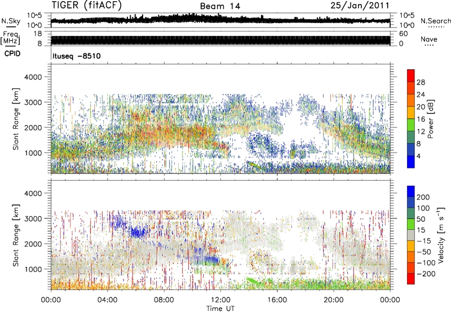
Task: Click the red bottom of velocity colorbar
Action: (411, 279)
